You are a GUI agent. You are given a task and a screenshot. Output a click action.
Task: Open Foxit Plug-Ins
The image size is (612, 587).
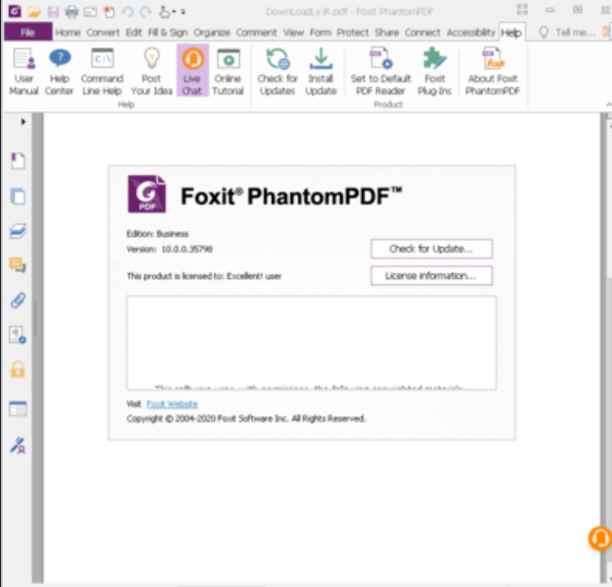[434, 72]
